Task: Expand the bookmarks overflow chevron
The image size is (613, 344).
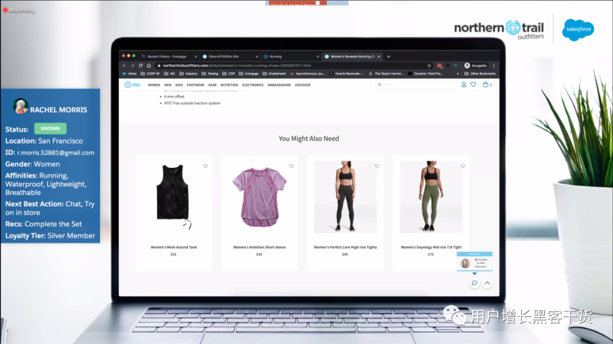Action: (458, 74)
